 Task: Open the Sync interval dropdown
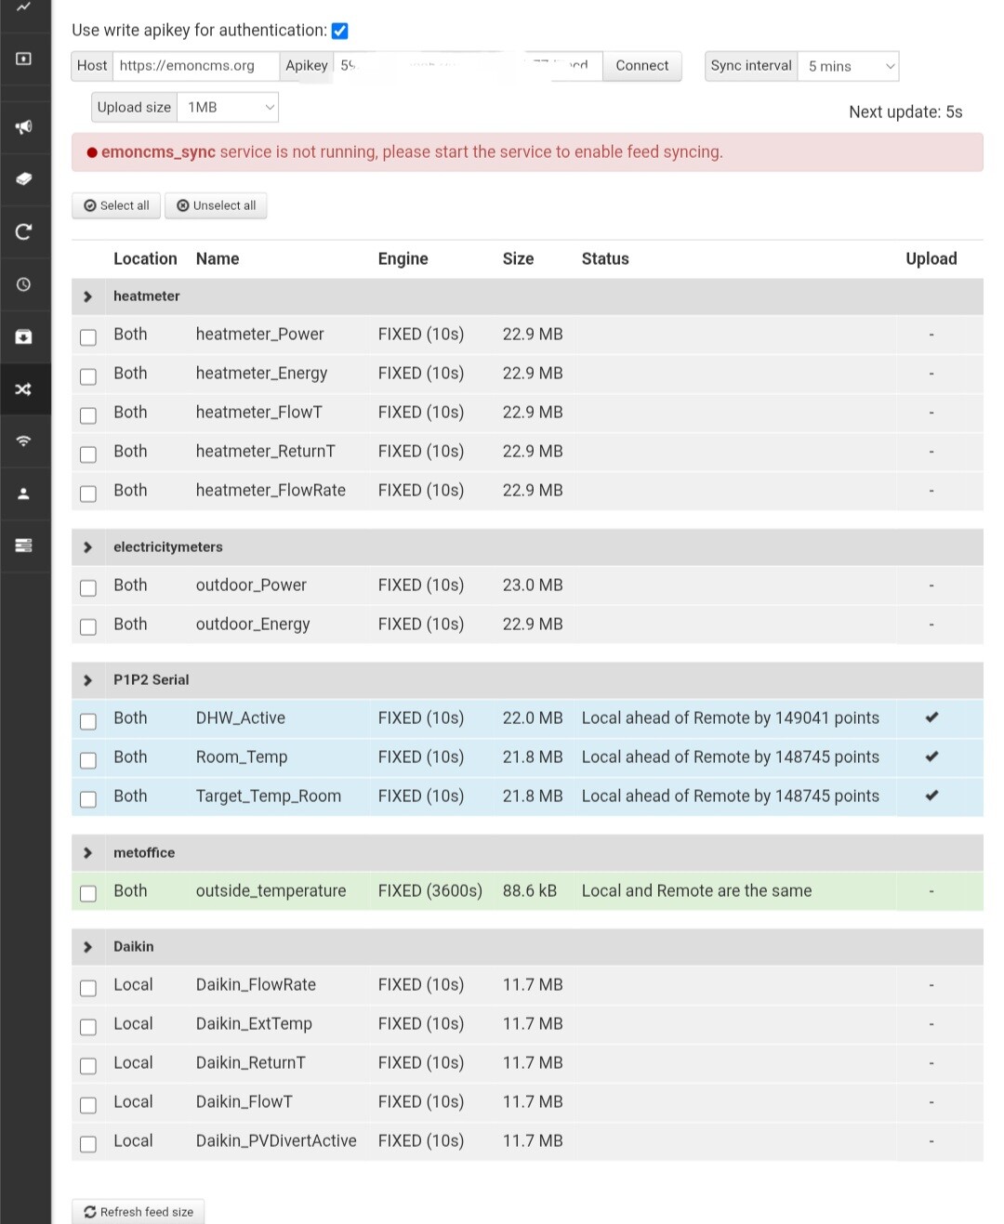pyautogui.click(x=848, y=66)
